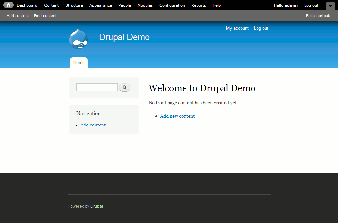Image resolution: width=338 pixels, height=223 pixels.
Task: Open the Appearance admin menu
Action: point(100,5)
